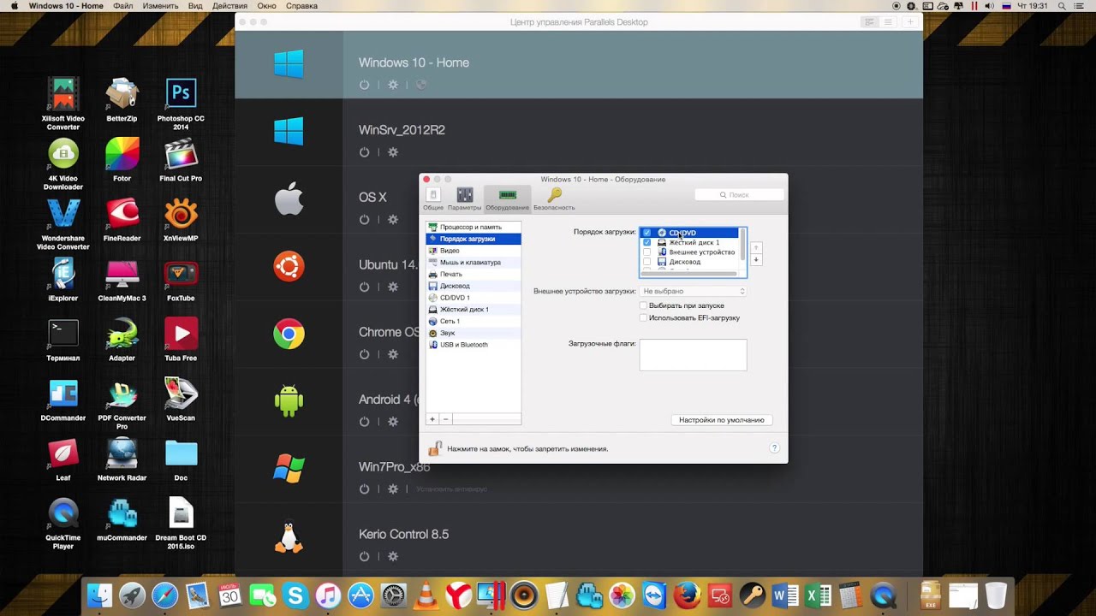The width and height of the screenshot is (1096, 616).
Task: Select Печать in the hardware list
Action: 474,274
